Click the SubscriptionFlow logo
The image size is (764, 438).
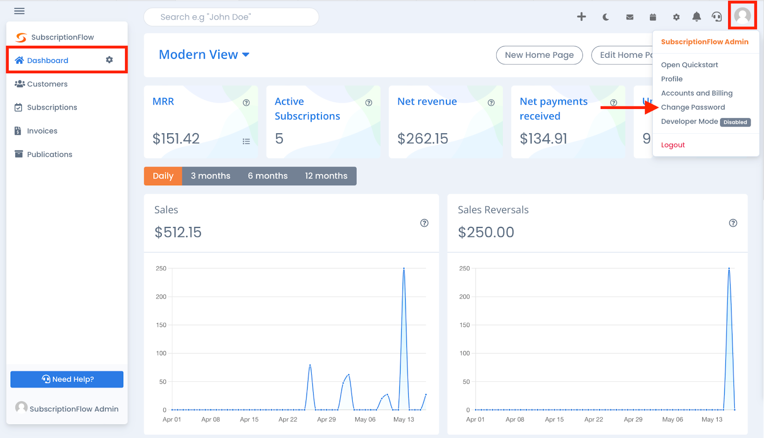pyautogui.click(x=21, y=37)
